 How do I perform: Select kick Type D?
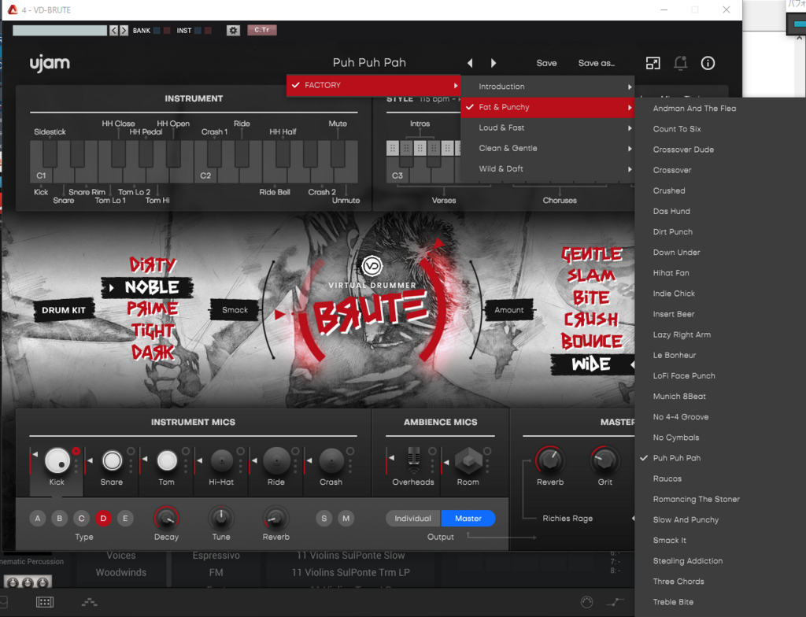point(103,519)
